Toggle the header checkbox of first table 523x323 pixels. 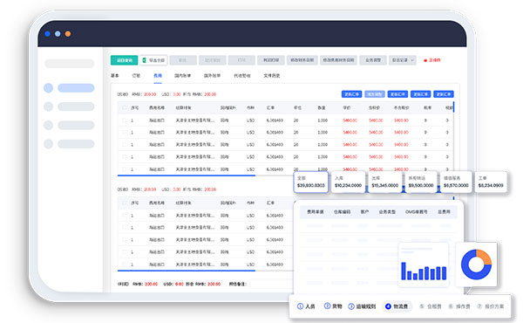point(124,108)
